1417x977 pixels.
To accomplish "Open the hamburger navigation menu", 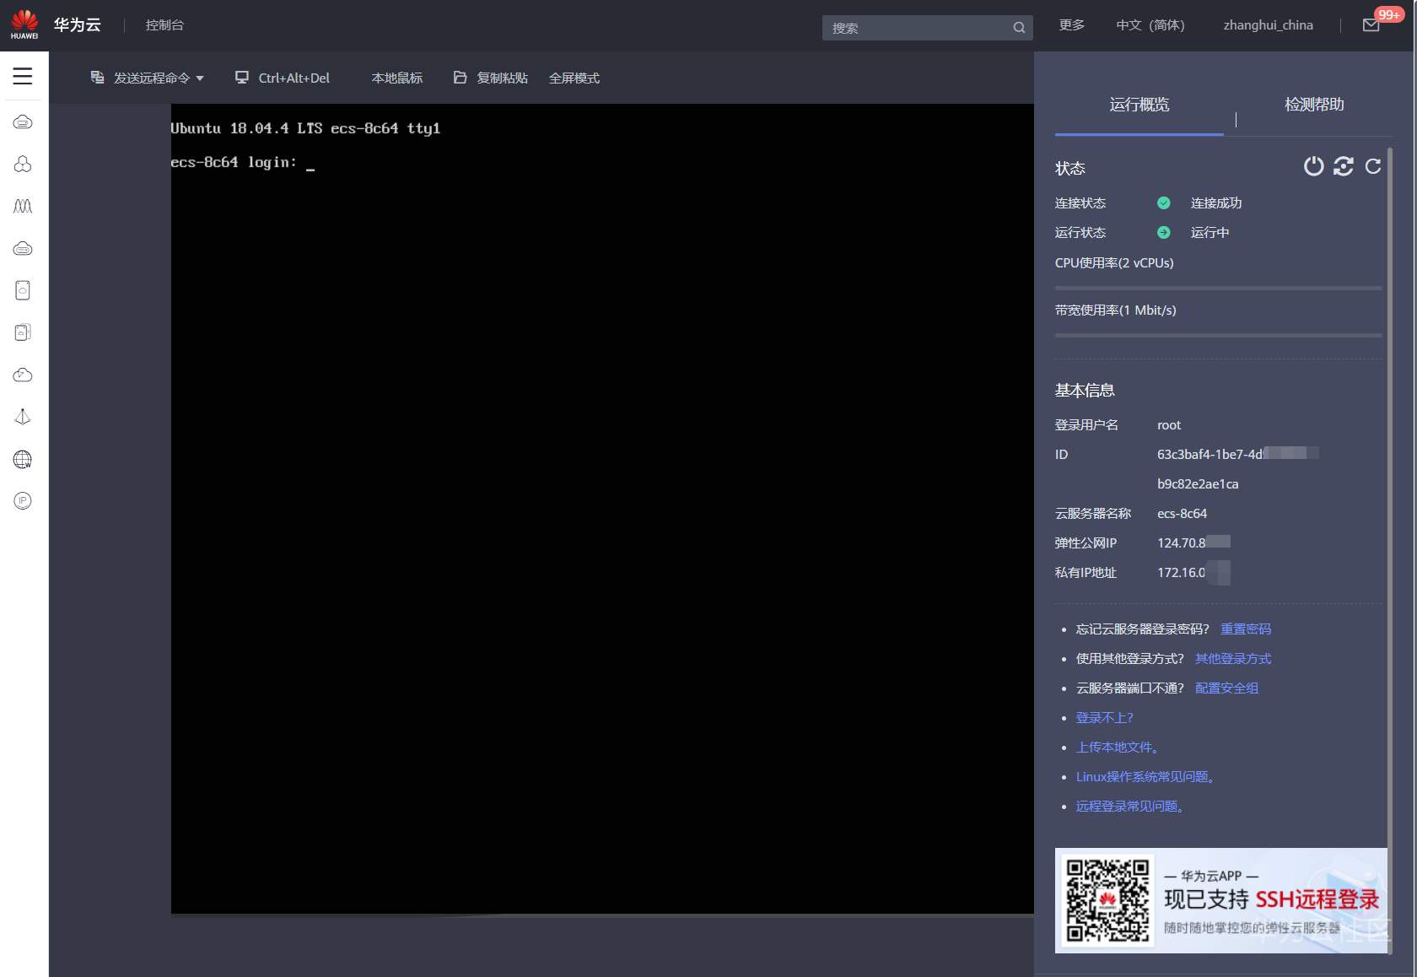I will click(23, 76).
